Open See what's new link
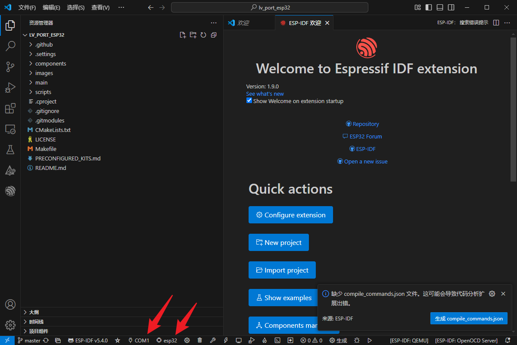 point(265,94)
